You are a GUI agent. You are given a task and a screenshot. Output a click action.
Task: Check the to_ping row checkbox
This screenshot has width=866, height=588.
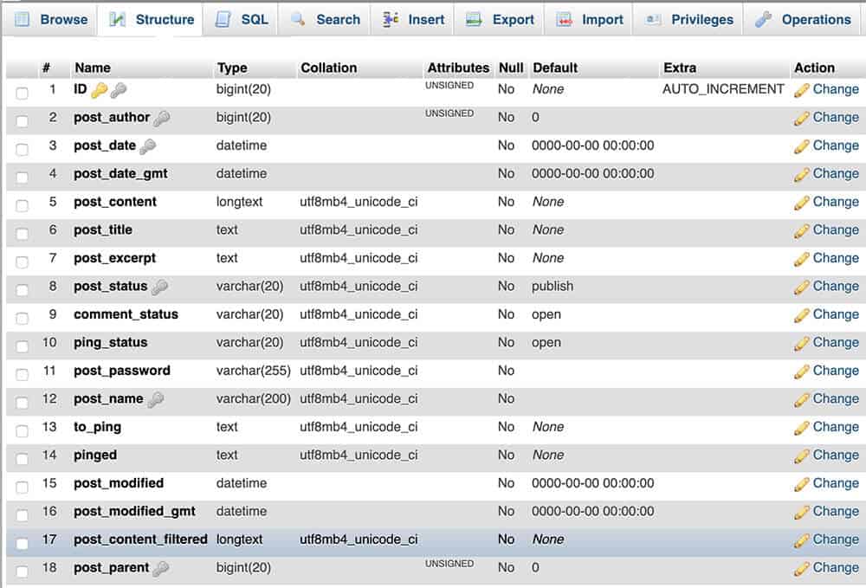23,430
